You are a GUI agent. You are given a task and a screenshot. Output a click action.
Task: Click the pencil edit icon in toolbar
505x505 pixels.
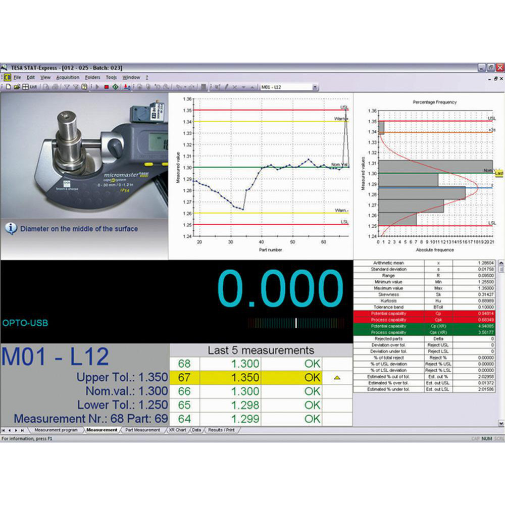click(226, 87)
